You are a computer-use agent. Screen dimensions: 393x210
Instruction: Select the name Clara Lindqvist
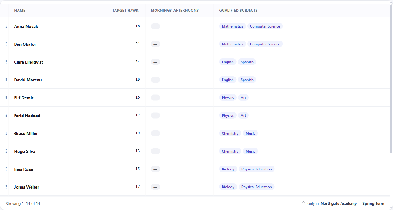point(29,62)
